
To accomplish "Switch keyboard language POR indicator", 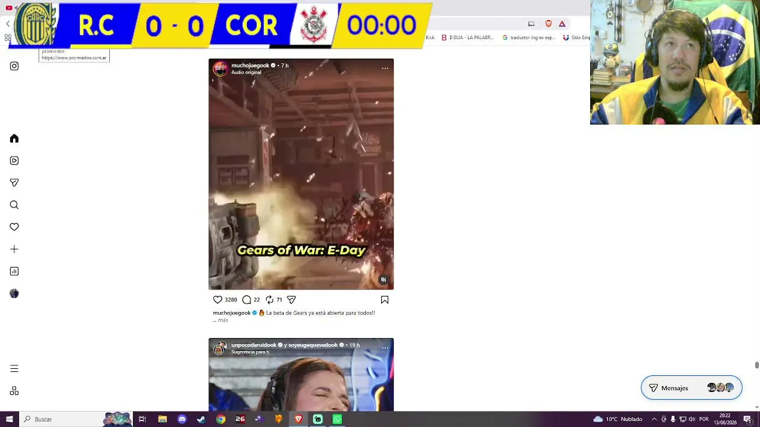I will coord(704,419).
